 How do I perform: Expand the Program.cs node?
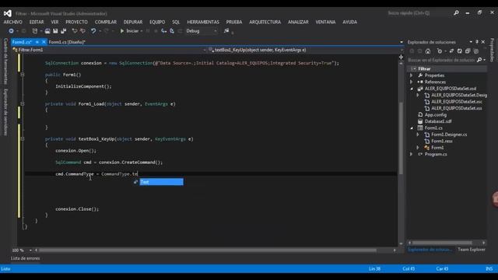(x=412, y=154)
